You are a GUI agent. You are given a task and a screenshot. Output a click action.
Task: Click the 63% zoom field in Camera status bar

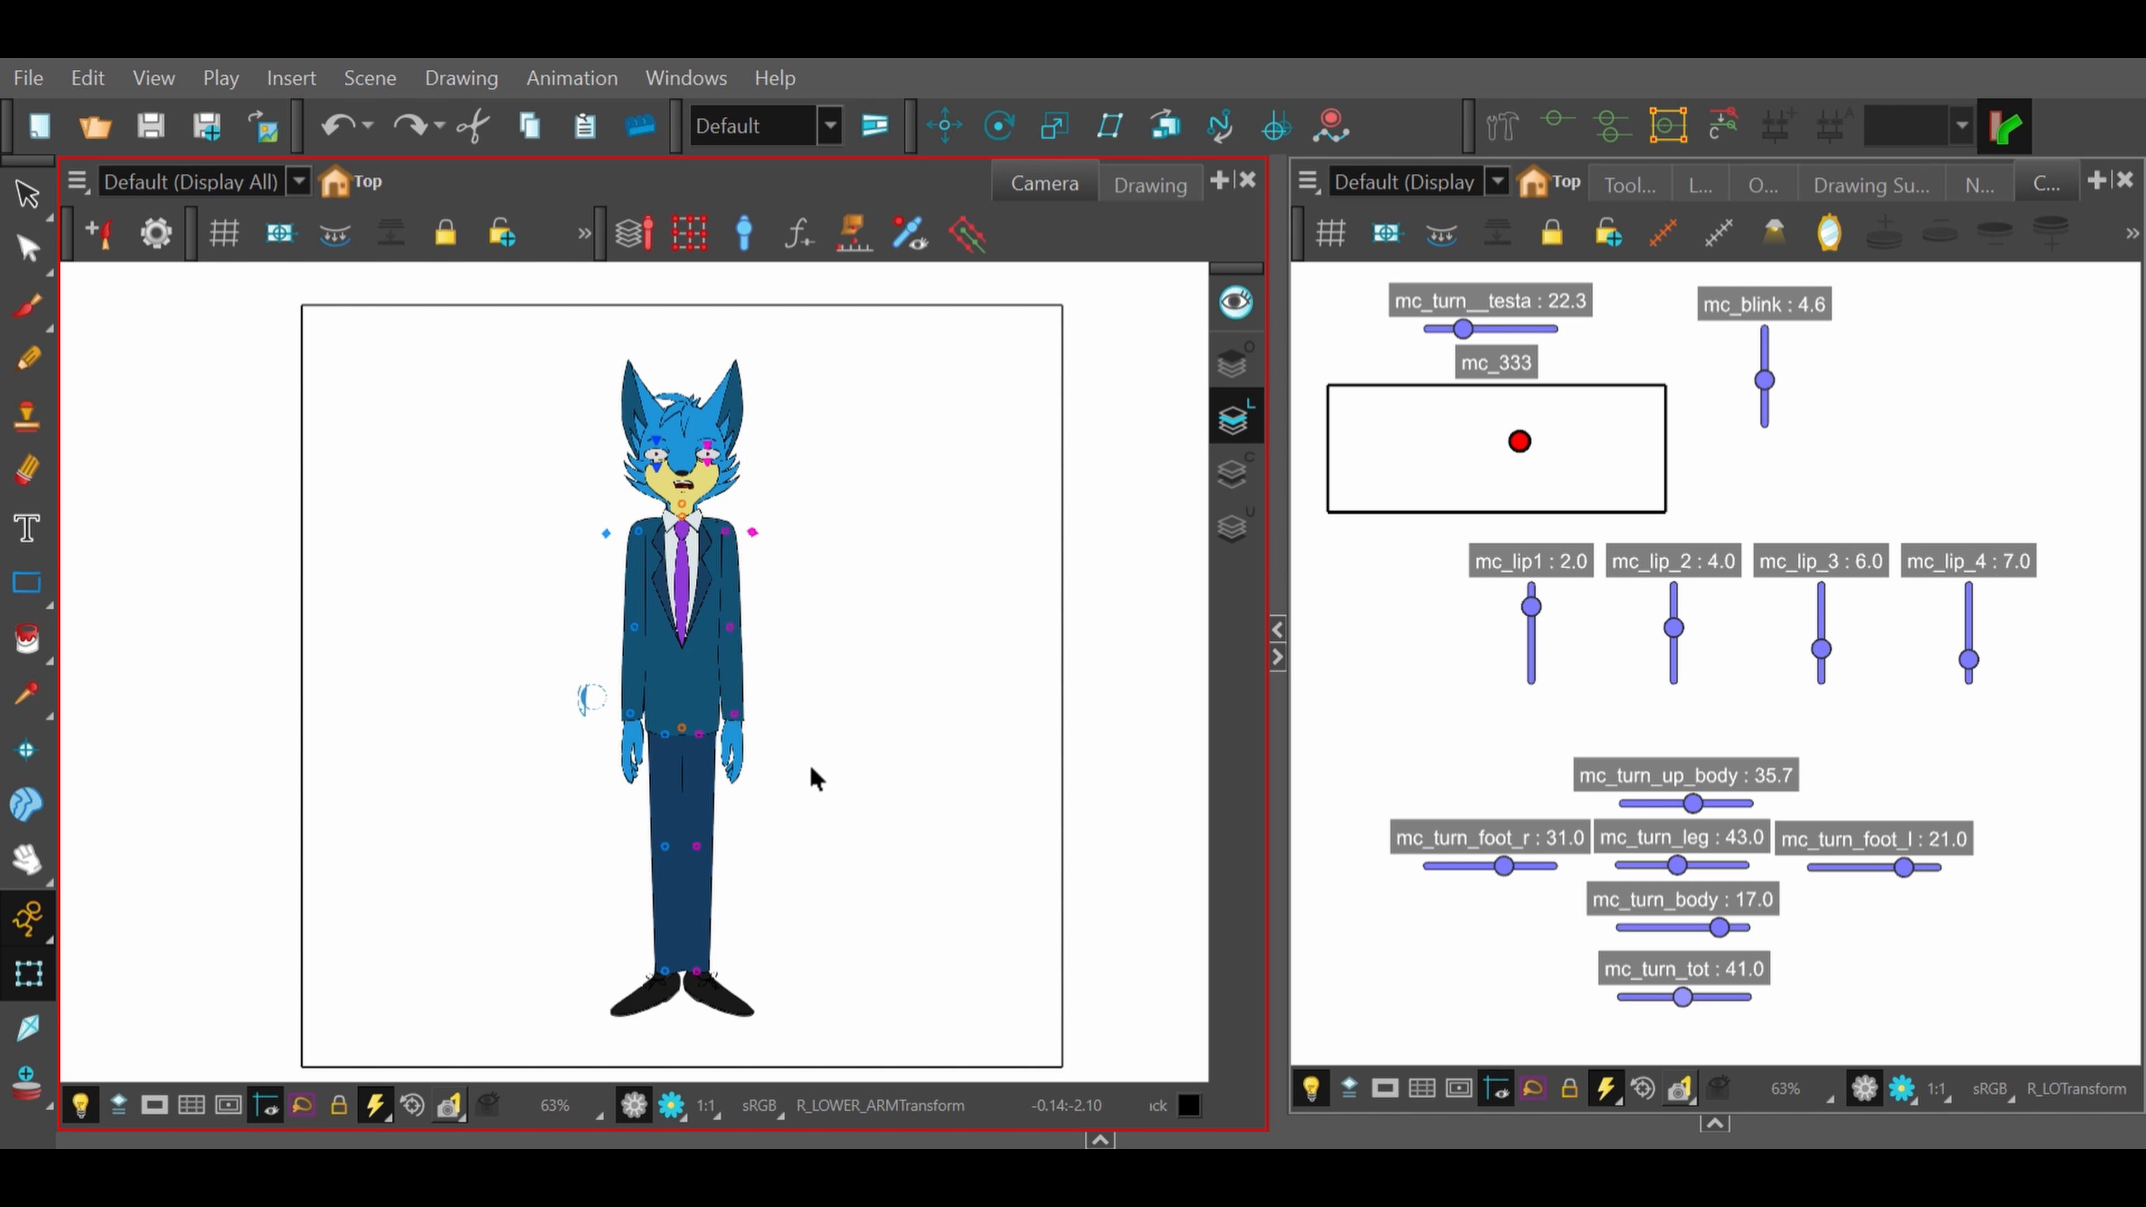[555, 1105]
